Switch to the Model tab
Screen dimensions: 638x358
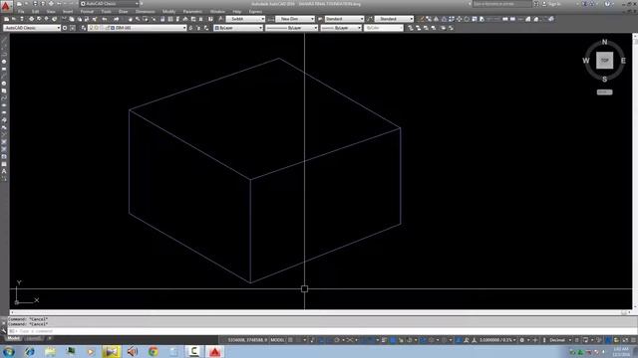click(x=13, y=338)
